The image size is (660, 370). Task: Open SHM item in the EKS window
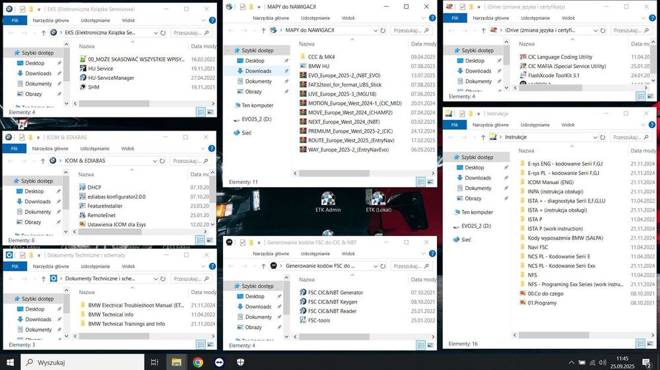point(94,87)
